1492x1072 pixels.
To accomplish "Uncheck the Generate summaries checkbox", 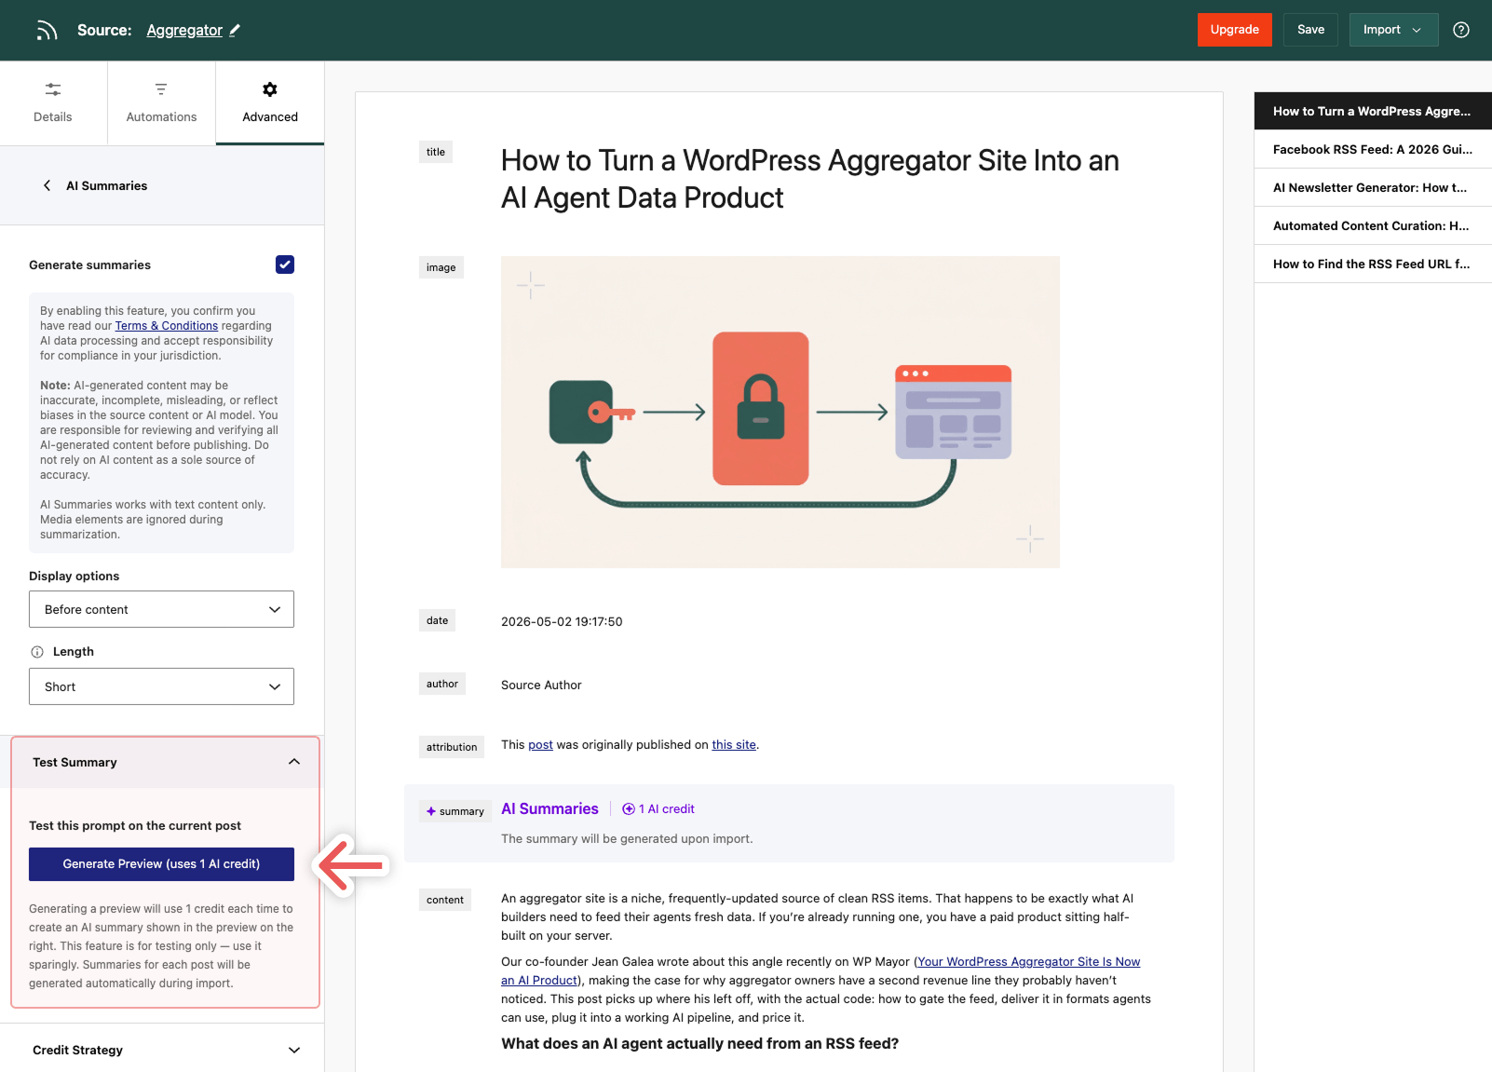I will (285, 265).
